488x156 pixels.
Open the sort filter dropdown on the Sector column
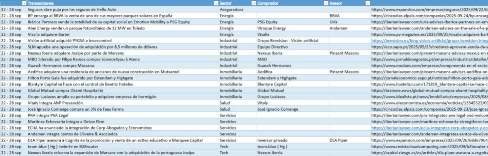tap(253, 3)
